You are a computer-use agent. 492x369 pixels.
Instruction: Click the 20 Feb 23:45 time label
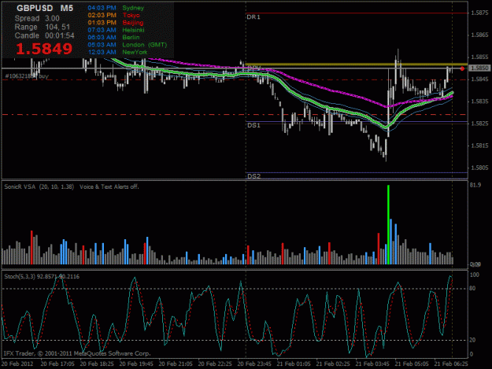click(x=254, y=364)
